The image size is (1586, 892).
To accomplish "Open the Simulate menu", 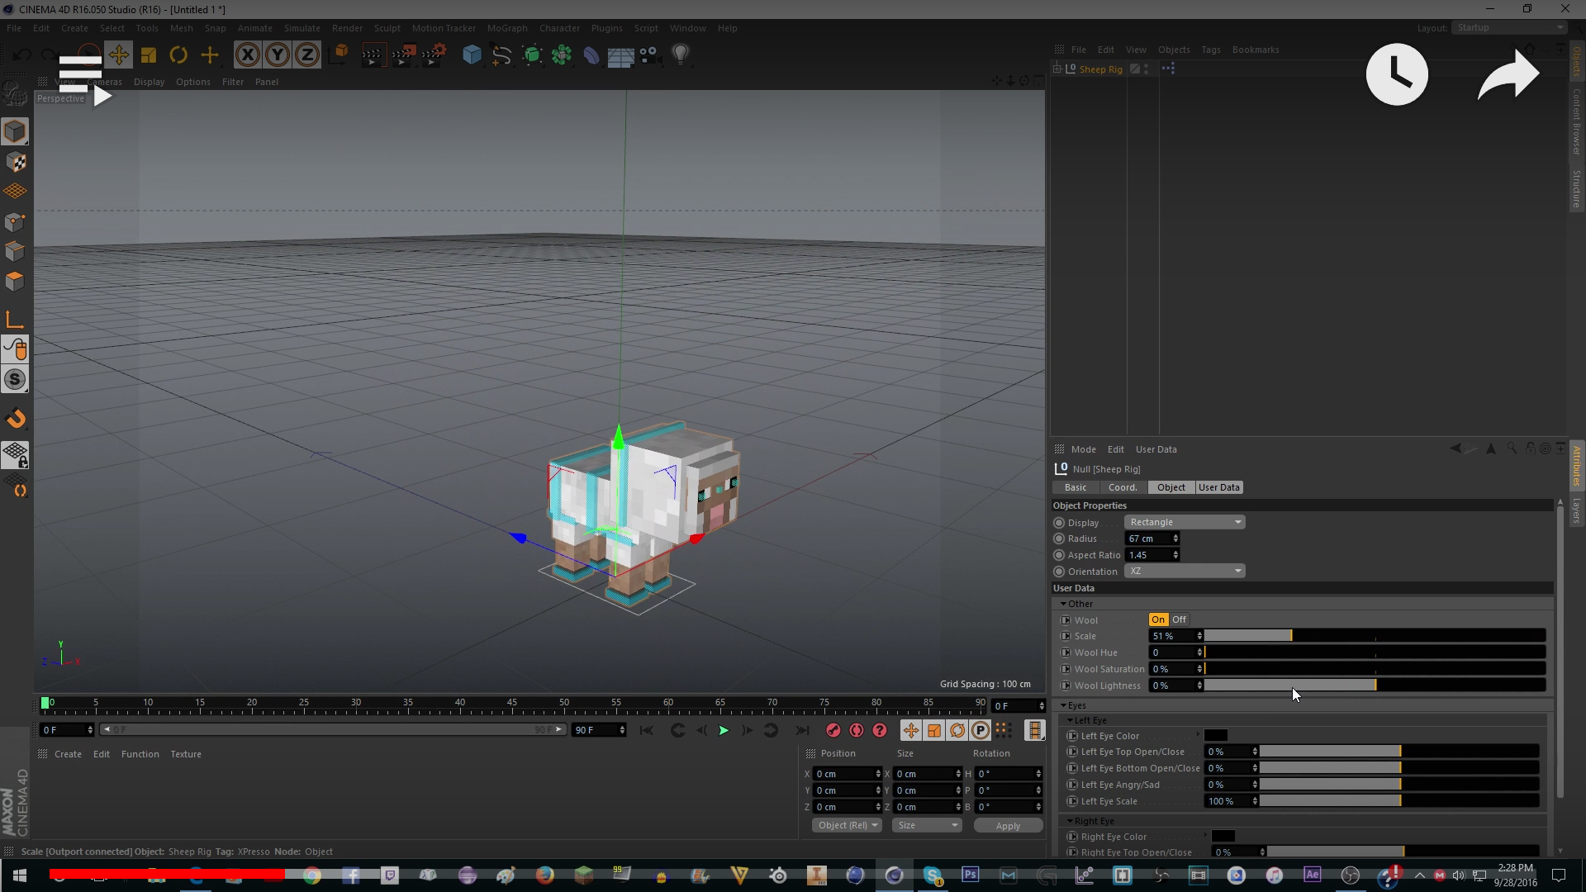I will coord(302,28).
